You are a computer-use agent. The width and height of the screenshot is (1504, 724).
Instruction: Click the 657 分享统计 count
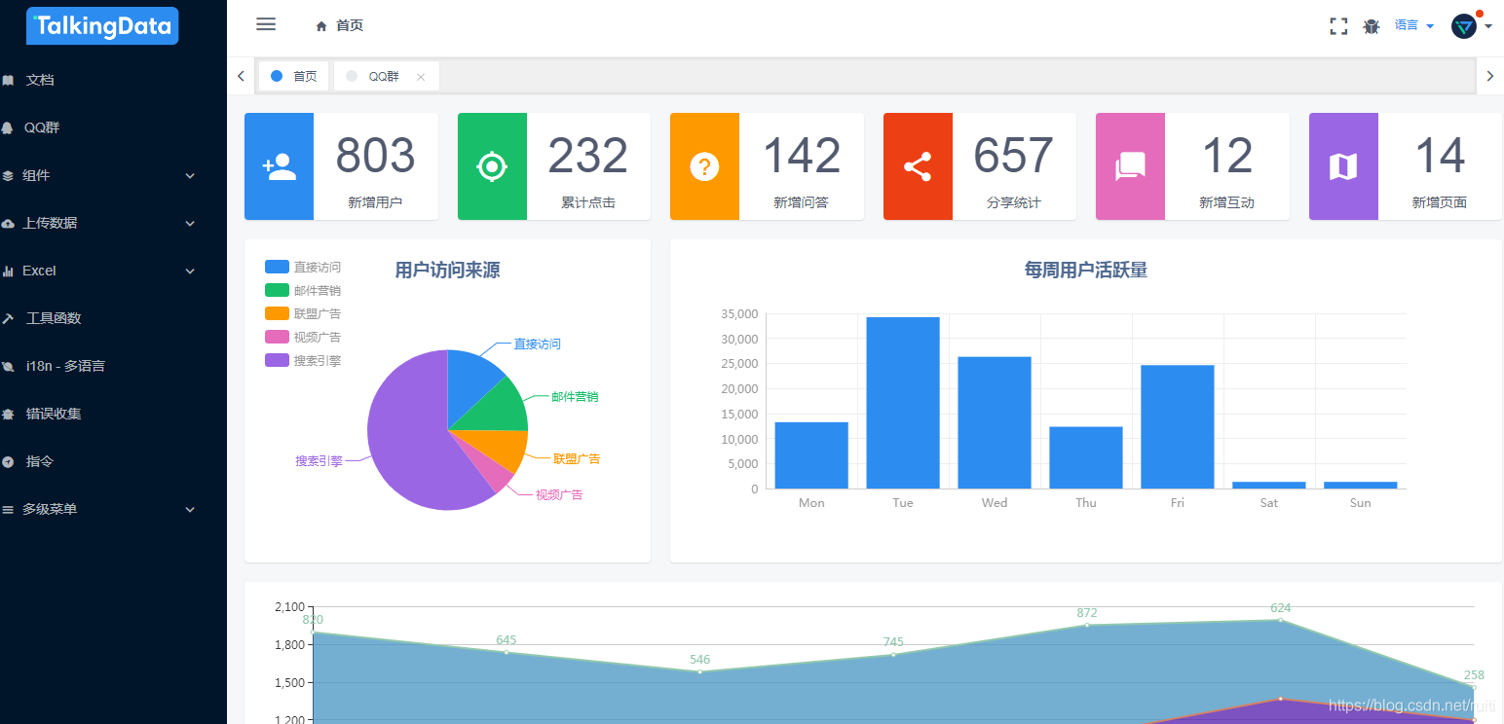point(1014,156)
